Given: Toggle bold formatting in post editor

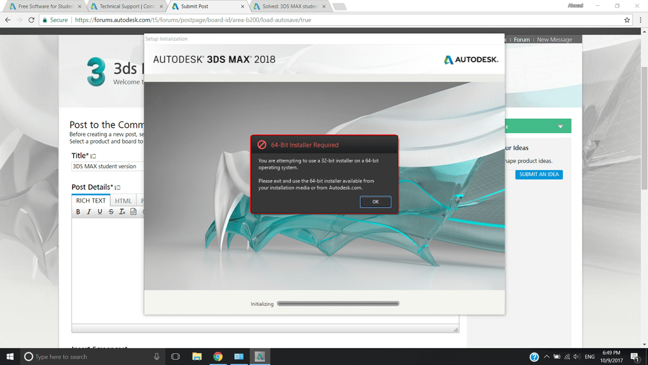Looking at the screenshot, I should [x=78, y=212].
